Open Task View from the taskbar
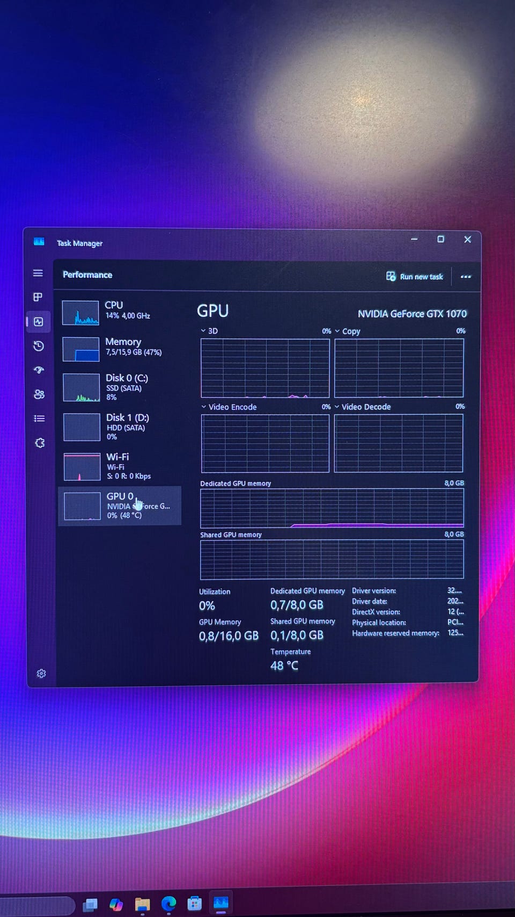Viewport: 515px width, 917px height. [90, 905]
